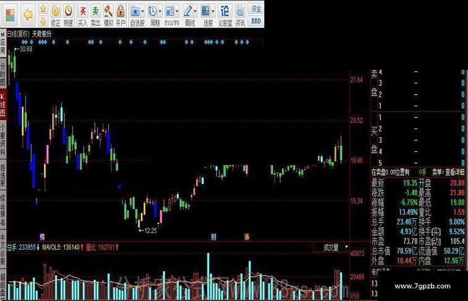
Task: Click the 19.46 price axis label
Action: [x=357, y=160]
